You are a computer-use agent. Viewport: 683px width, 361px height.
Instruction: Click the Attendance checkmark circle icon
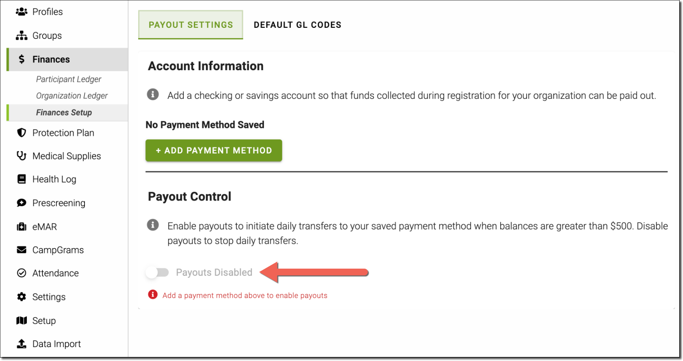click(x=21, y=273)
